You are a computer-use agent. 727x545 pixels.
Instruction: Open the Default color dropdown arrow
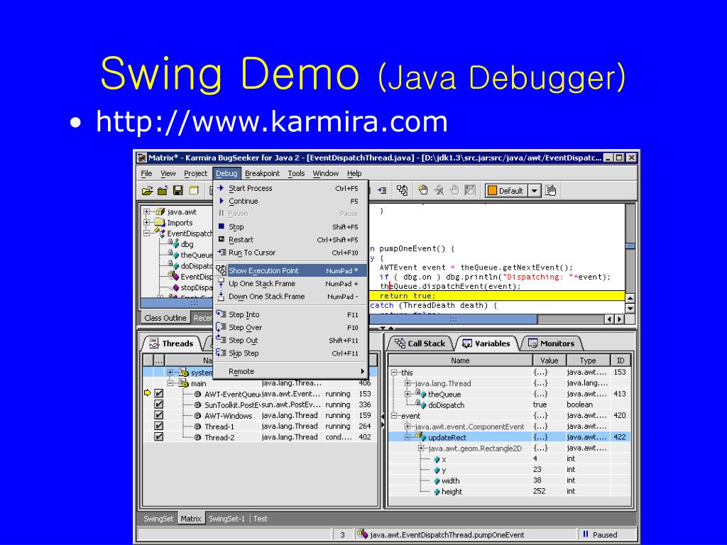tap(534, 190)
